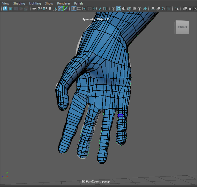Viewport: 197px width, 187px height.
Task: Toggle the Grease Pencil tool
Action: [x=65, y=9]
